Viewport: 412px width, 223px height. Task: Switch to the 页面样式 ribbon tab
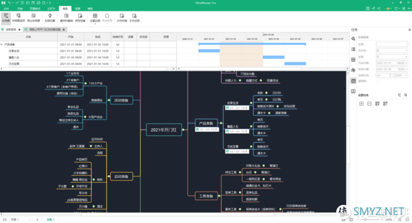35,8
